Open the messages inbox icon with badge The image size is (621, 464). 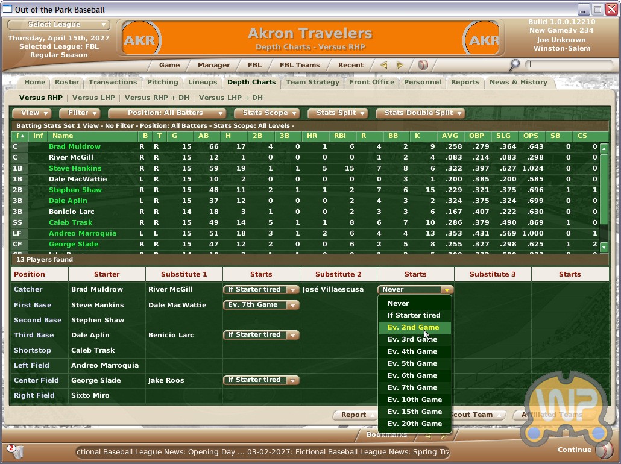pyautogui.click(x=15, y=451)
